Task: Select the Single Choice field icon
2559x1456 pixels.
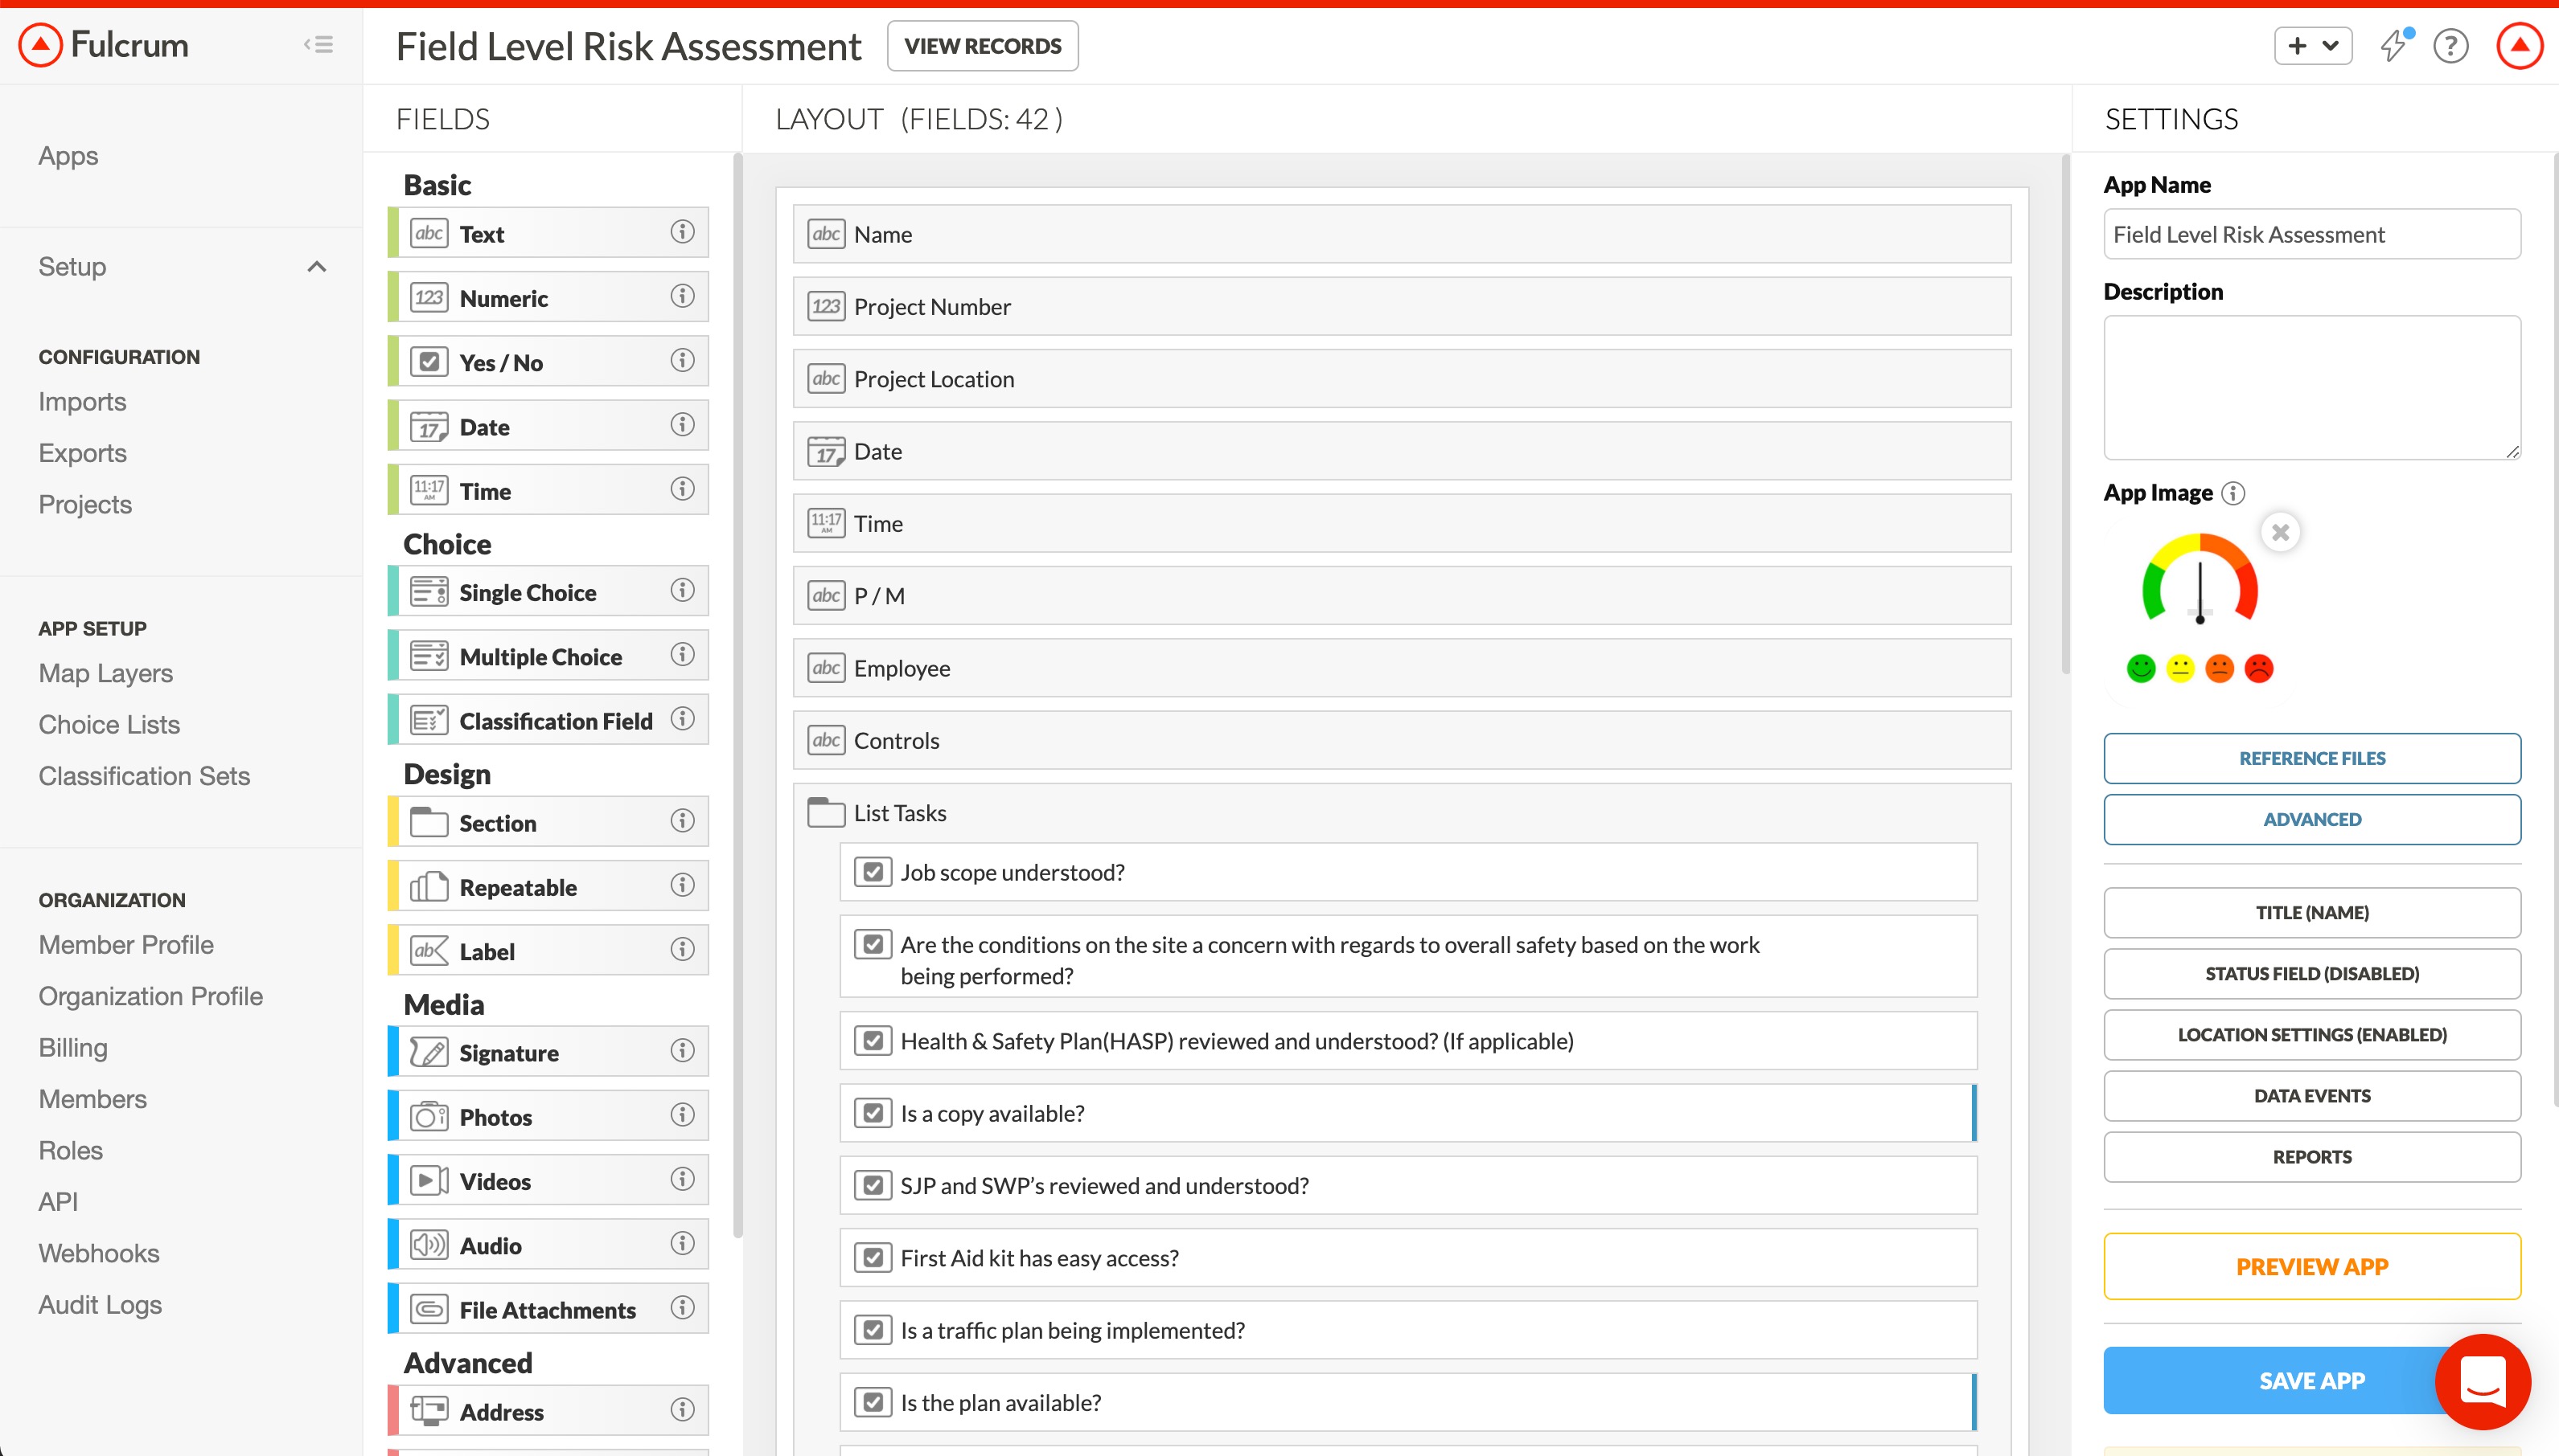Action: [429, 591]
